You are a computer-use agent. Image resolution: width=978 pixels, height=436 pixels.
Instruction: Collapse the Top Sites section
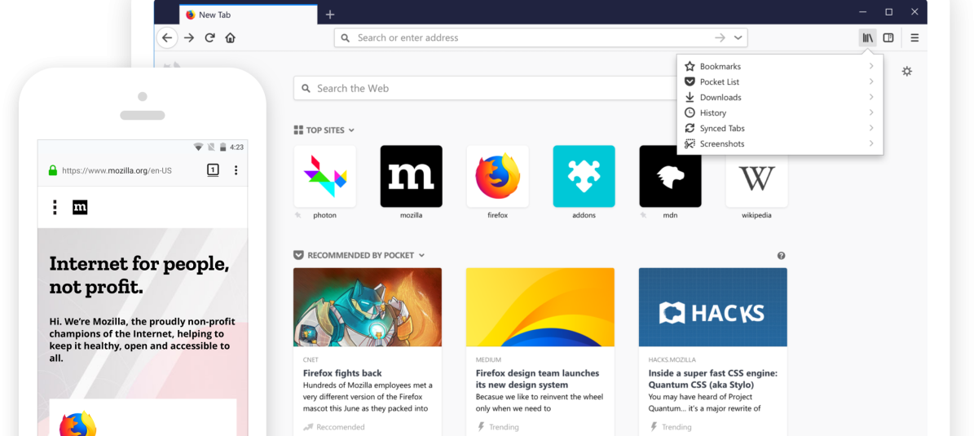coord(351,130)
